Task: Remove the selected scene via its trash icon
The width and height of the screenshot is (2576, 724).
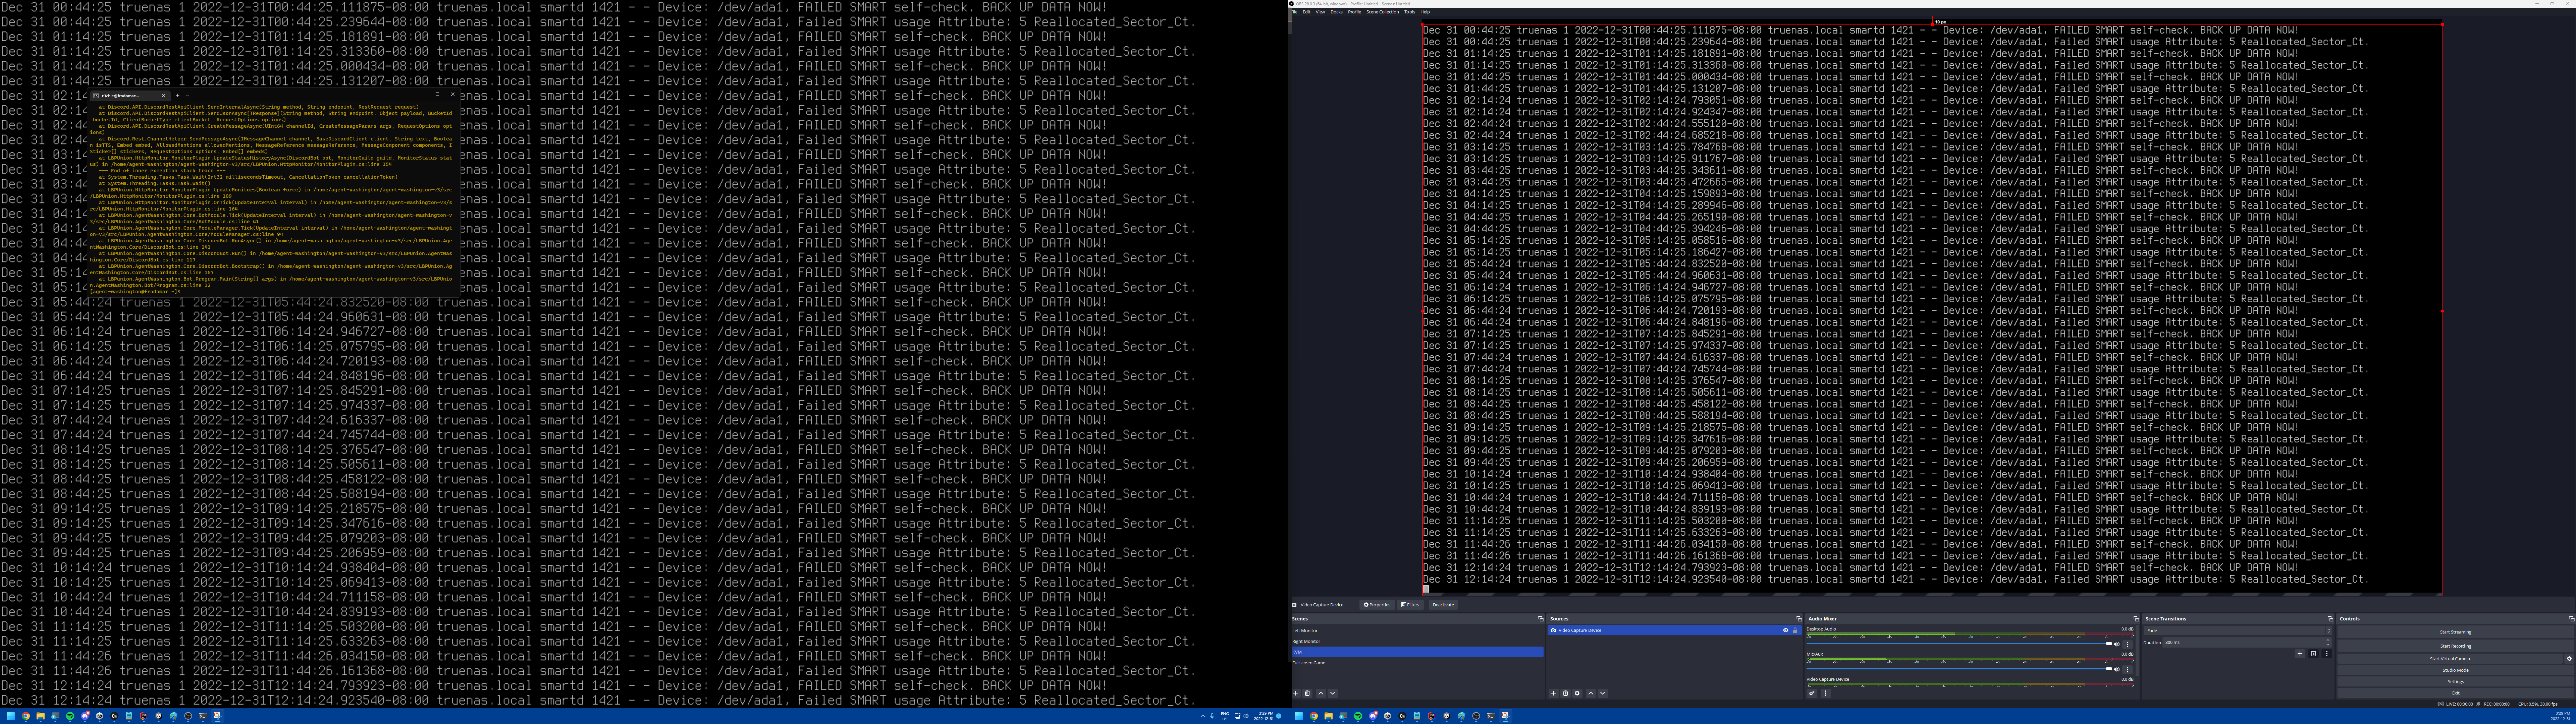Action: (1307, 693)
